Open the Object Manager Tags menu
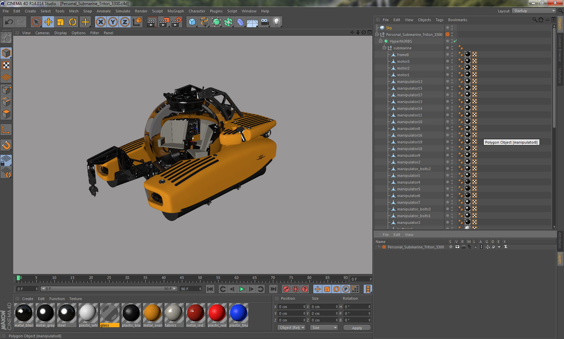This screenshot has width=564, height=339. 439,20
